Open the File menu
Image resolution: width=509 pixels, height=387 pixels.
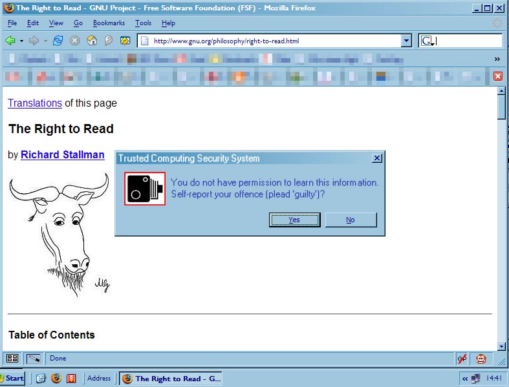[12, 23]
